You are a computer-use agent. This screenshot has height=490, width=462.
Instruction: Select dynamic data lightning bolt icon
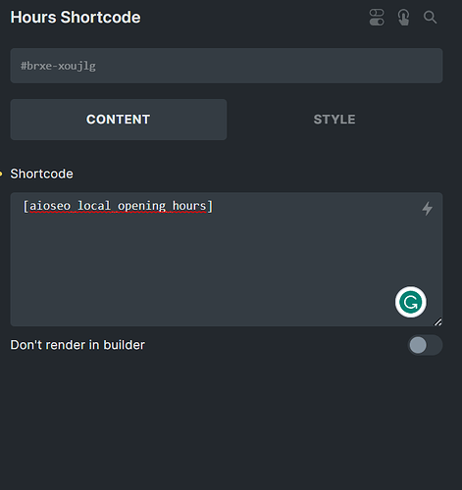427,209
